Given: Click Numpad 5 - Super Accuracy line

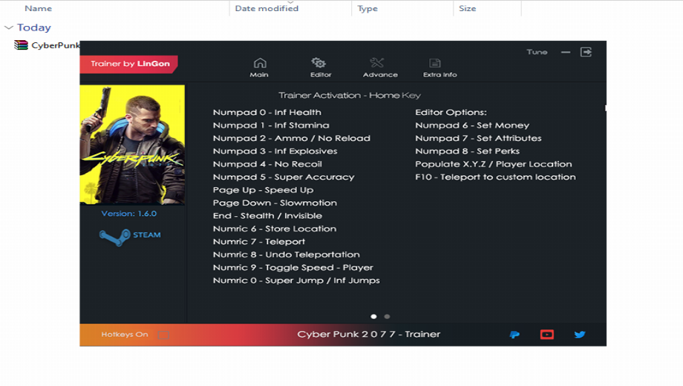Looking at the screenshot, I should (284, 177).
